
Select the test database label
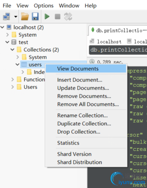pos(23,42)
